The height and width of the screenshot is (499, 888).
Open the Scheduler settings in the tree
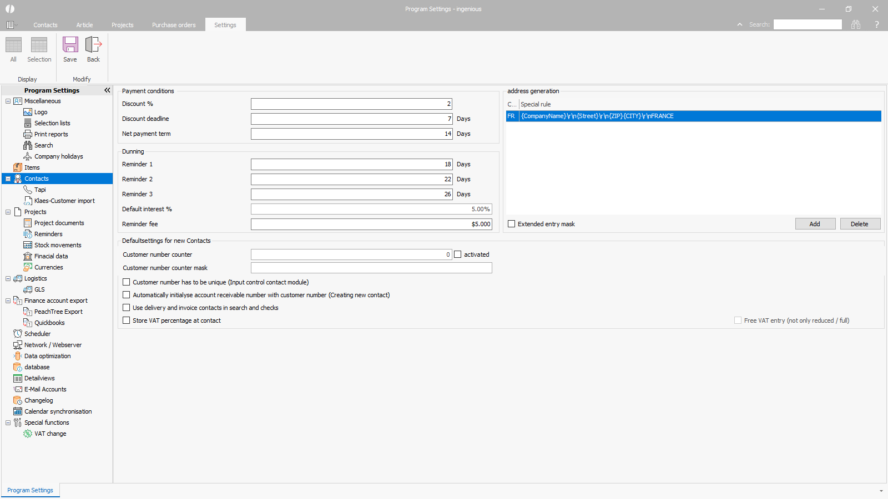(x=37, y=334)
